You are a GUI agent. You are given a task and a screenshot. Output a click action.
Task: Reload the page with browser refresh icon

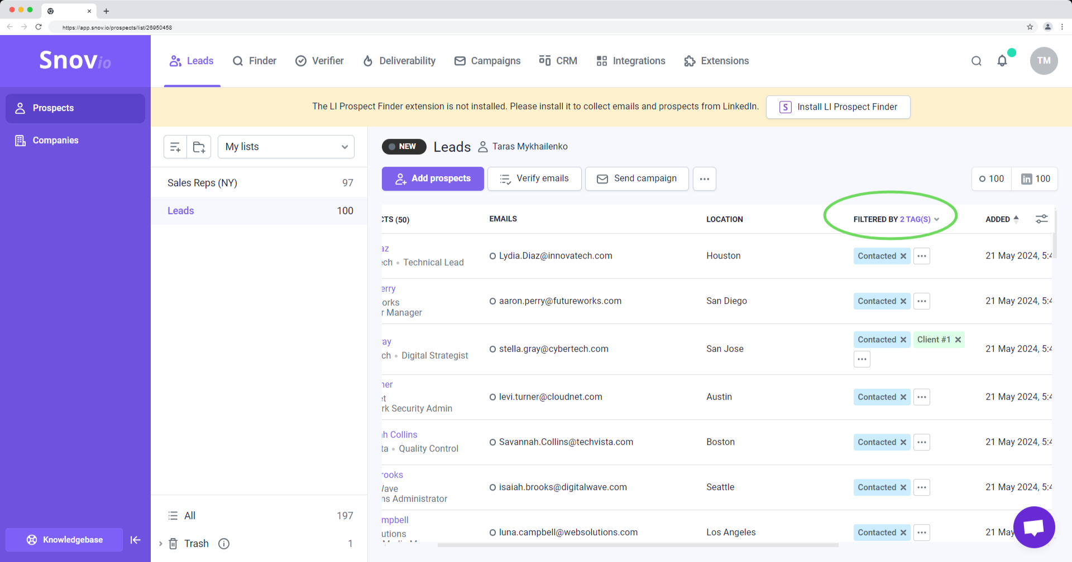pos(39,27)
